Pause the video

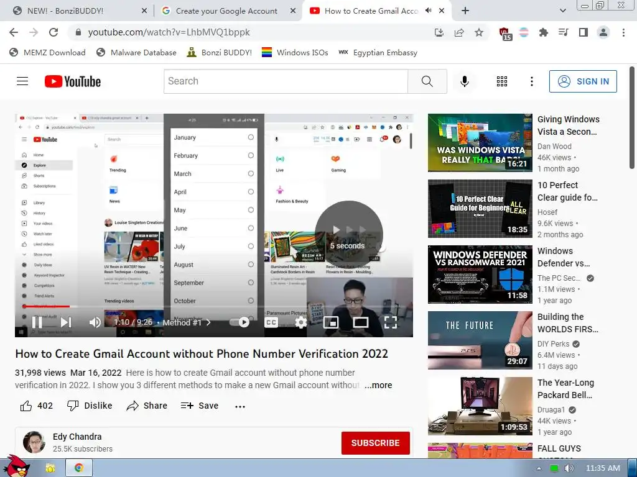(x=37, y=322)
